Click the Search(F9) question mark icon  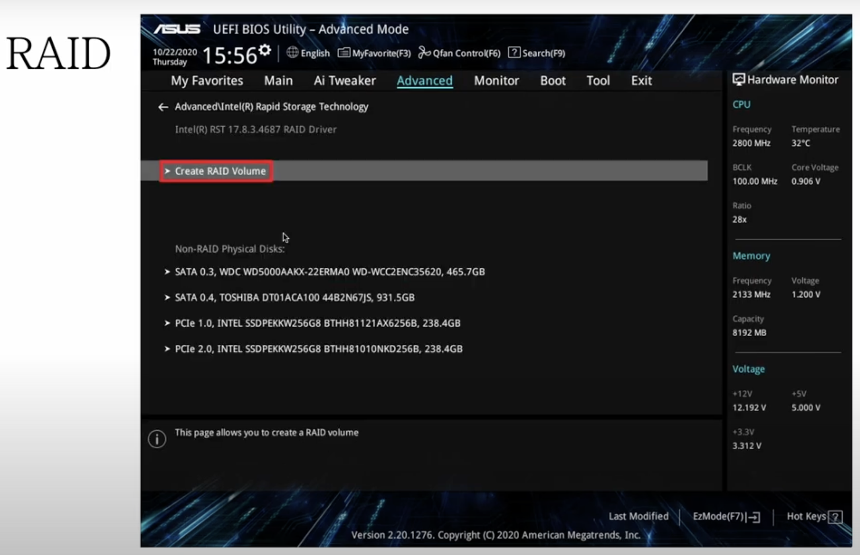click(x=514, y=52)
